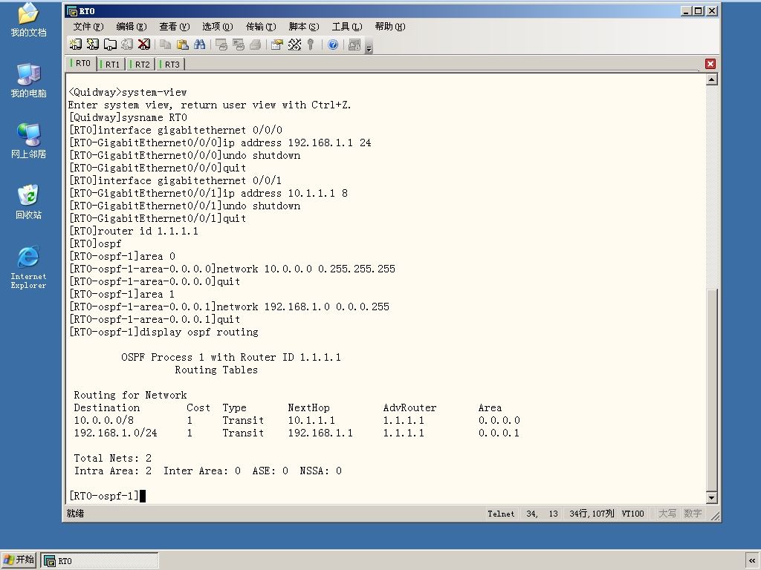Click the Print Screen toolbar icon
This screenshot has width=761, height=570.
tap(221, 45)
